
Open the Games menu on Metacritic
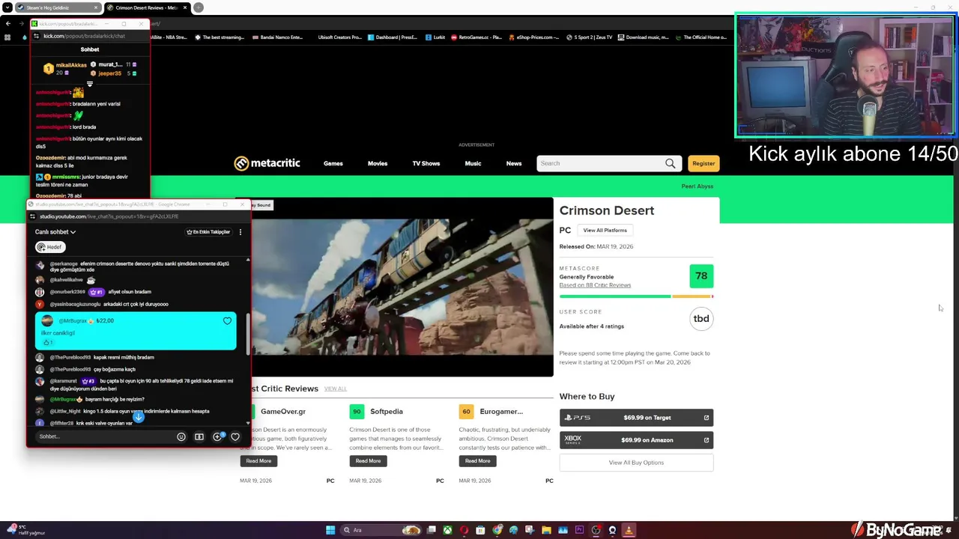333,163
